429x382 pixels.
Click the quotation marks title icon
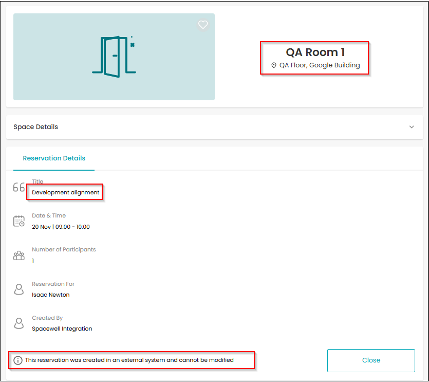click(19, 187)
